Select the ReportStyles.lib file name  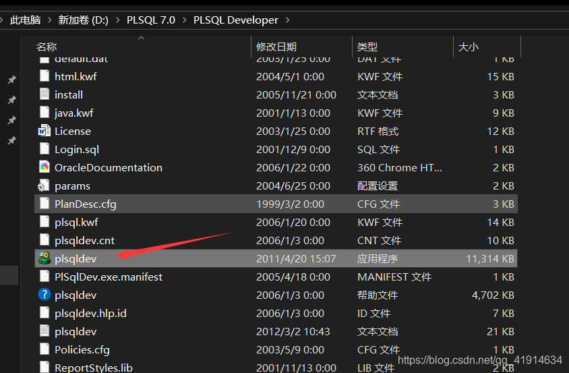click(x=93, y=367)
